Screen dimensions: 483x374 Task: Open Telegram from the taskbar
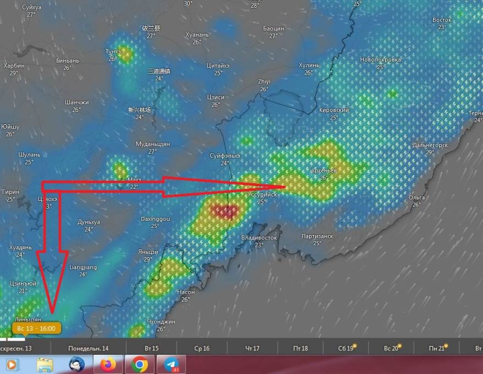point(171,364)
